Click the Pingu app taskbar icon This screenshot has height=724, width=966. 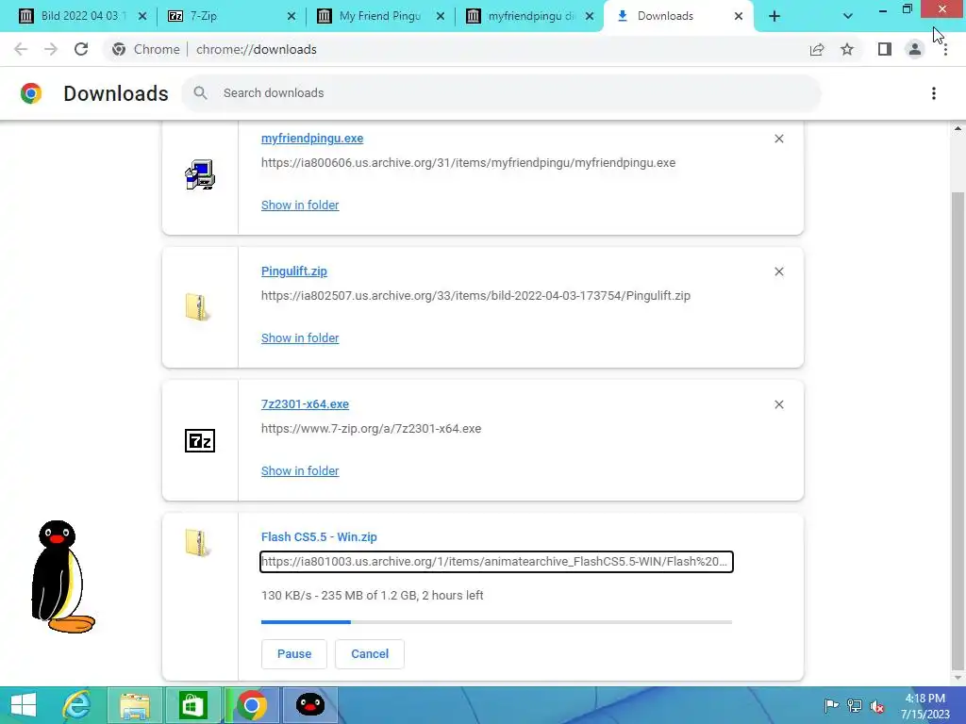click(x=309, y=705)
